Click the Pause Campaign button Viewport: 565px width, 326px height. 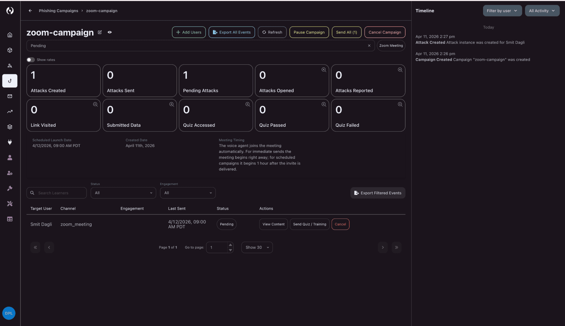(309, 32)
